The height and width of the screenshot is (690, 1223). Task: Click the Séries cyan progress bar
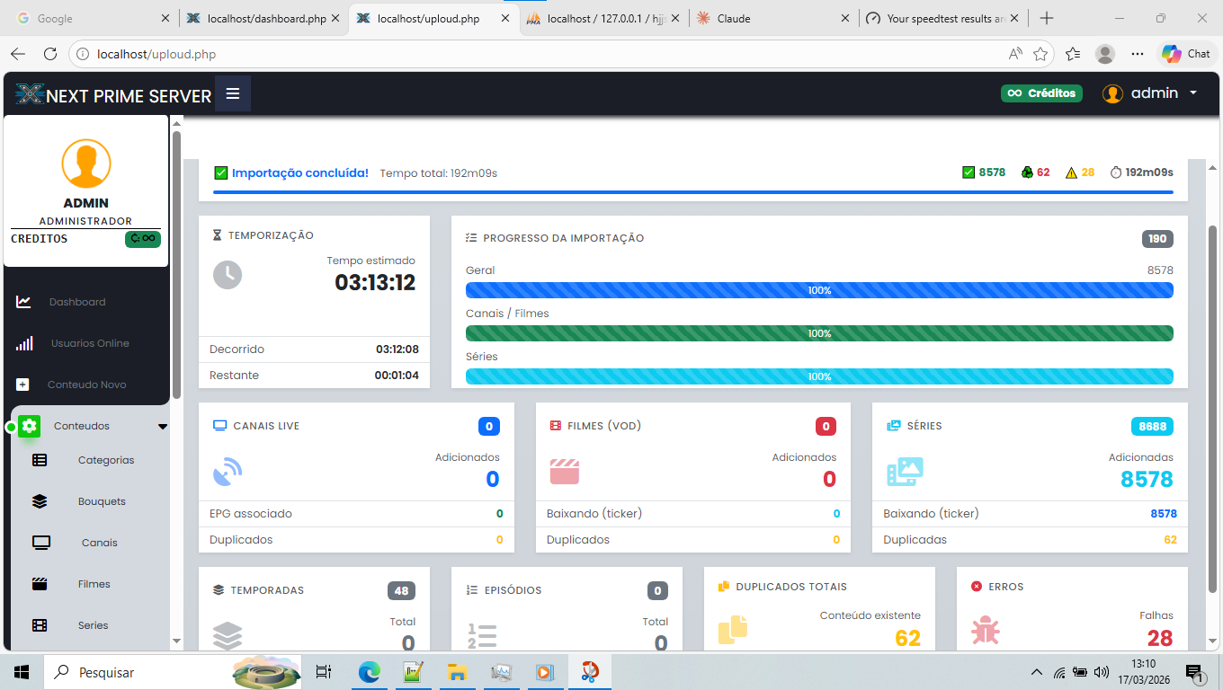(819, 376)
